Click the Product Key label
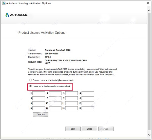The height and width of the screenshot is (140, 152). click(34, 57)
